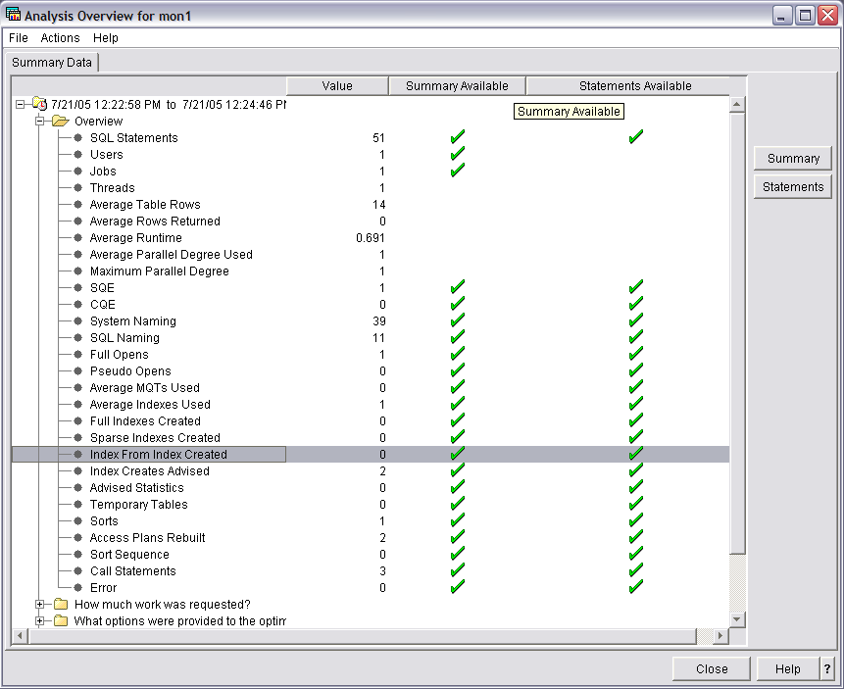The width and height of the screenshot is (844, 689).
Task: Expand 'How much work was requested?' node
Action: tap(40, 605)
